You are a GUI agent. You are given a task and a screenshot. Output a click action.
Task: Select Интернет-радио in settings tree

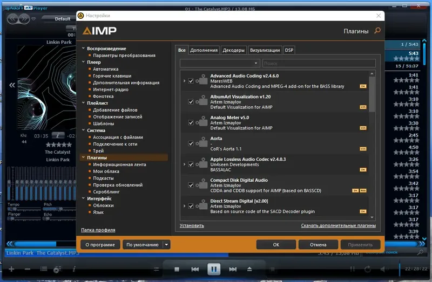click(x=111, y=90)
